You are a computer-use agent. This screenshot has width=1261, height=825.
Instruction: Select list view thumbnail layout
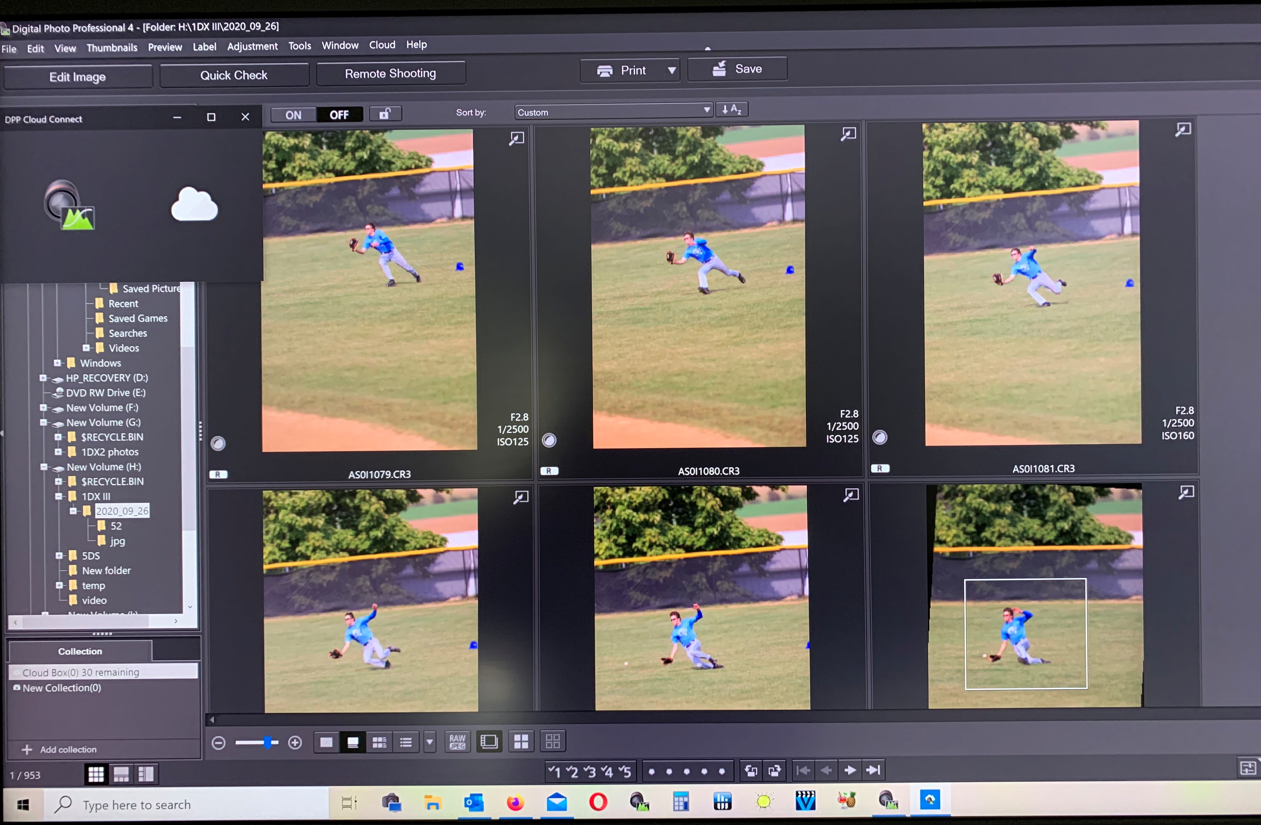(406, 742)
